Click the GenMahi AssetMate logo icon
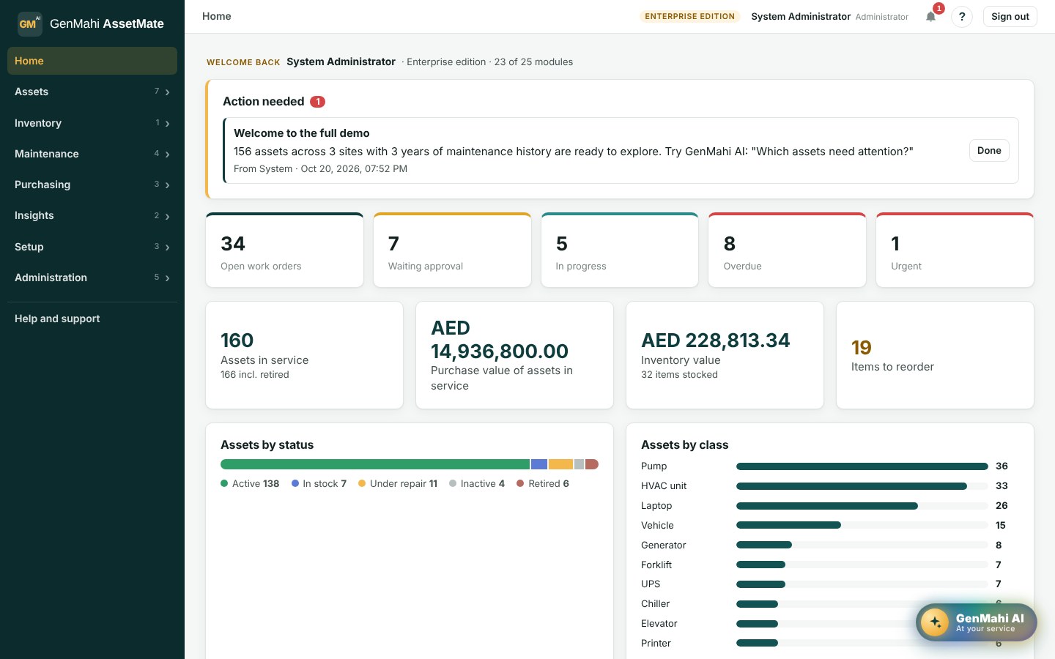This screenshot has width=1055, height=659. 30,23
